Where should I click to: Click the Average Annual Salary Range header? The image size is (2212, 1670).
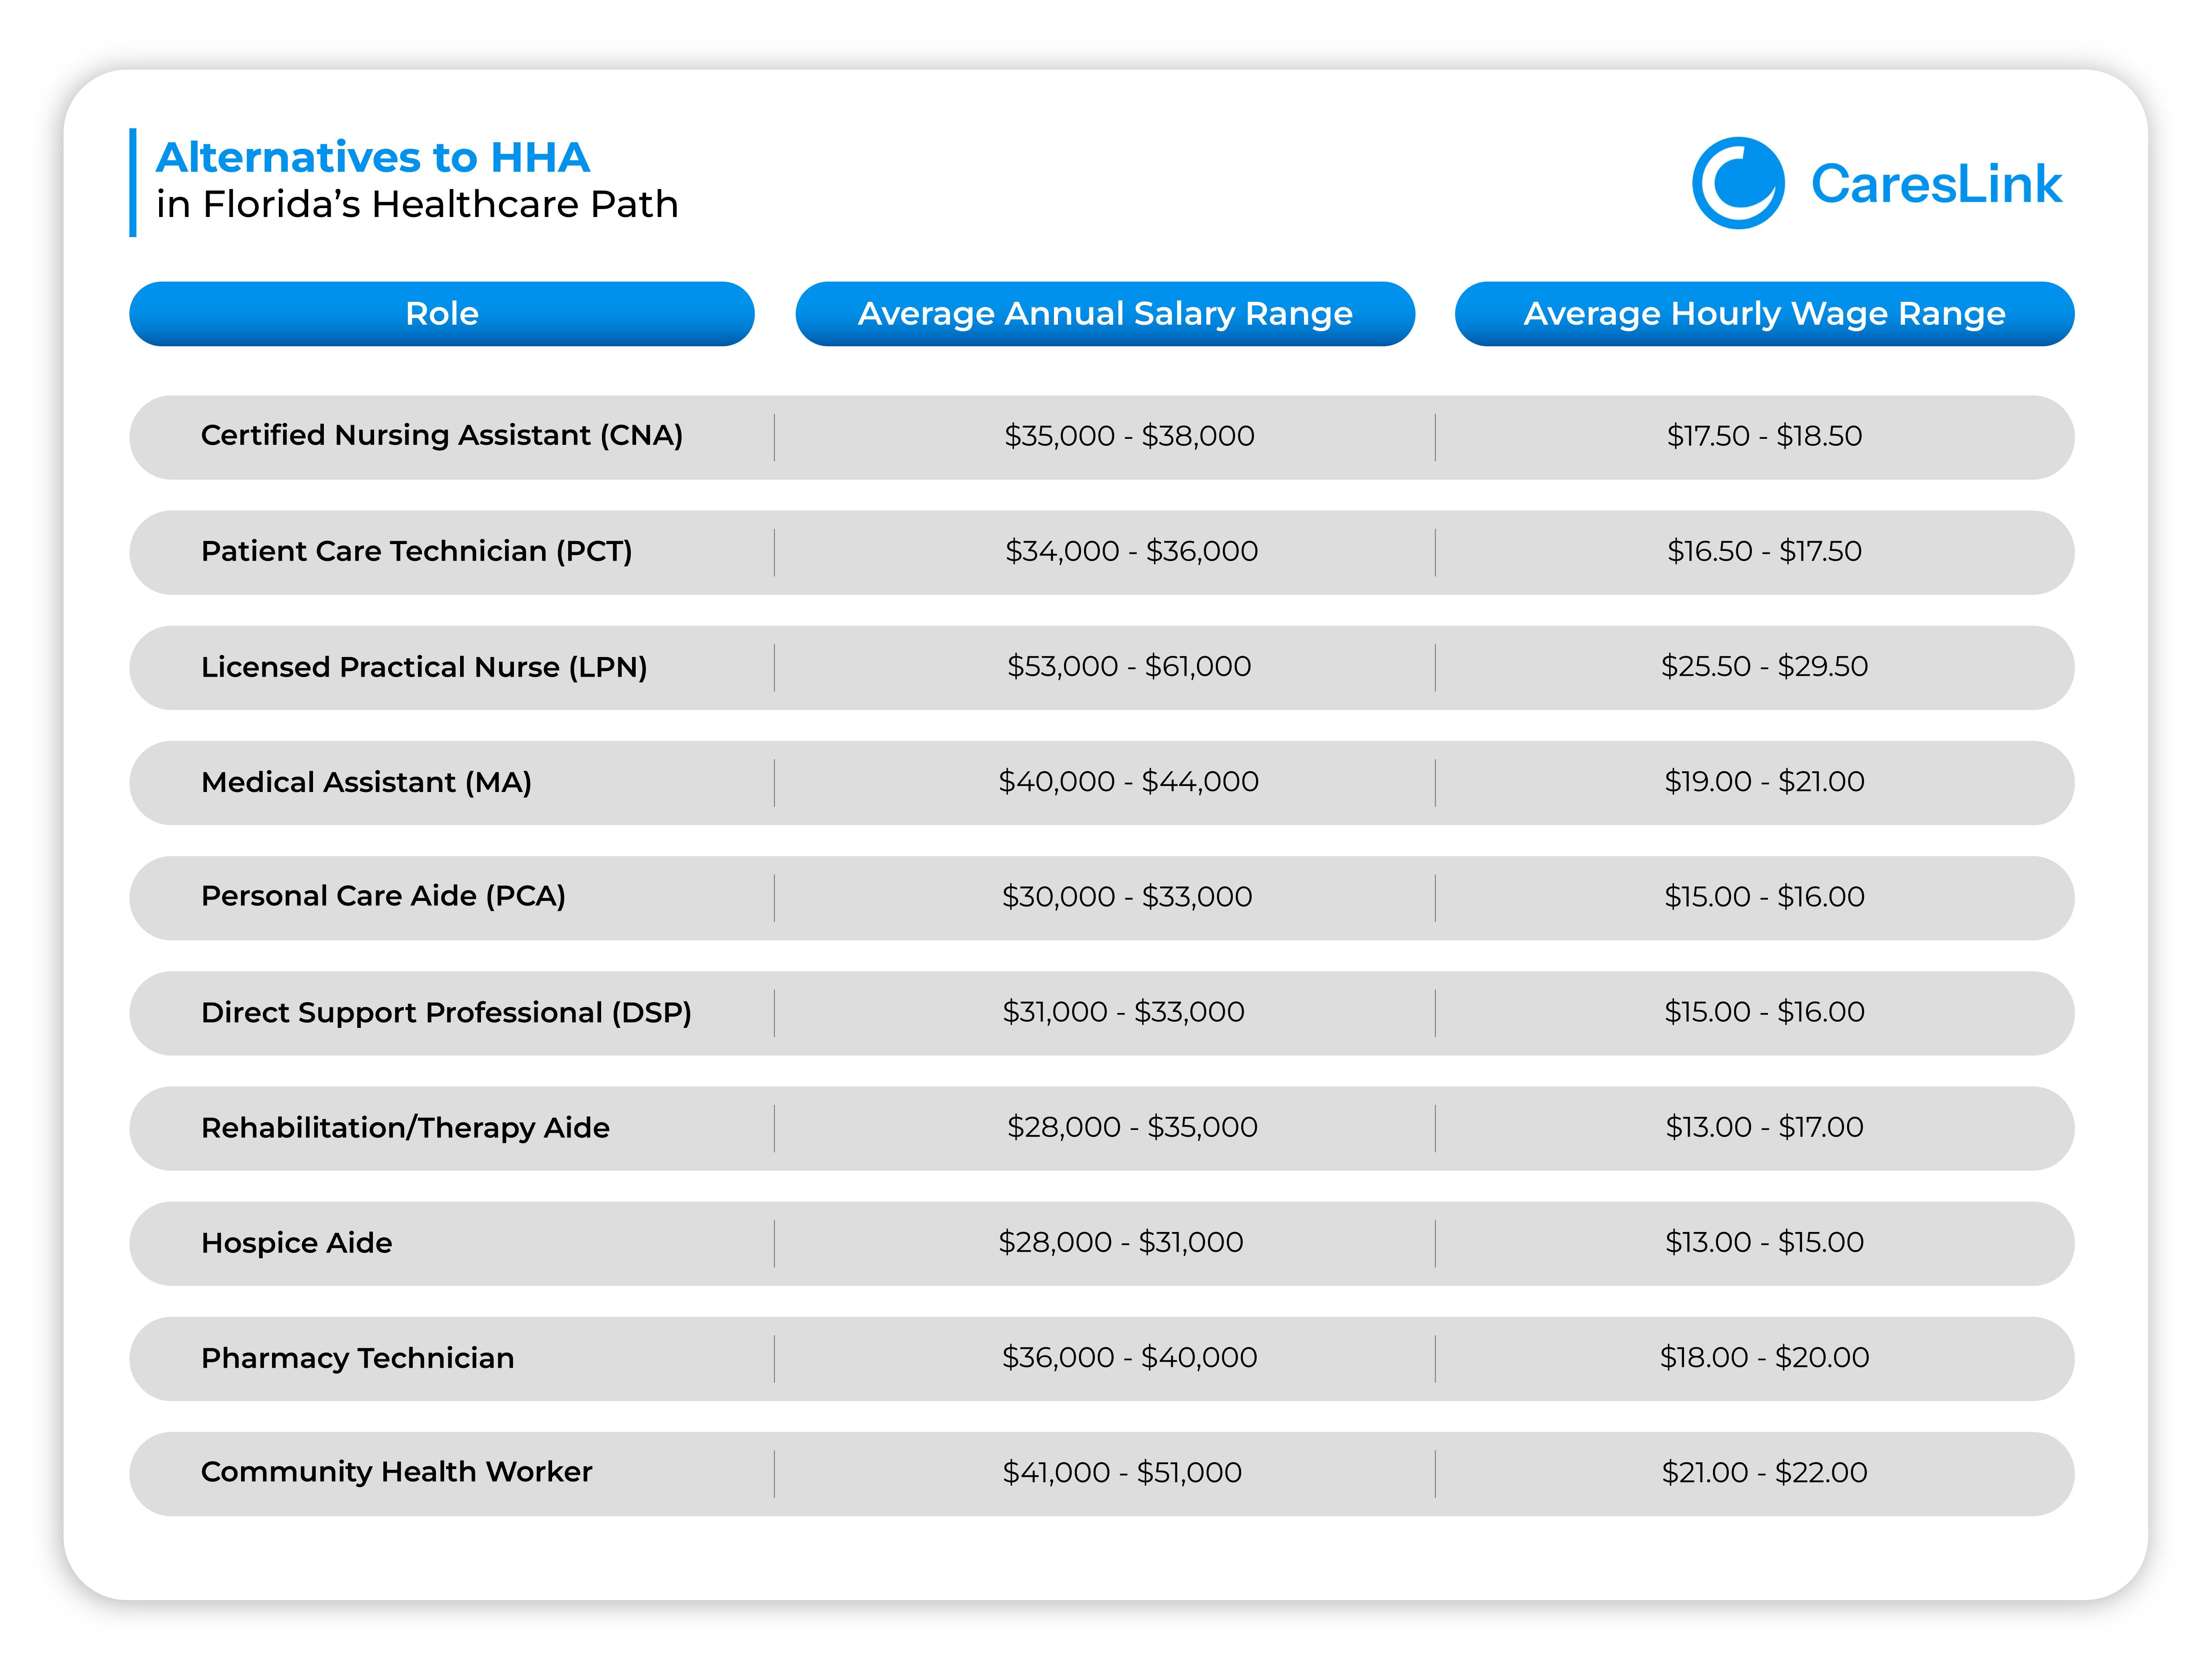coord(1105,314)
